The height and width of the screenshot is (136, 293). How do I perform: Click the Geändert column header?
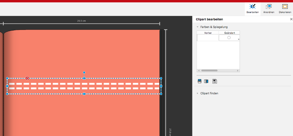pos(229,33)
